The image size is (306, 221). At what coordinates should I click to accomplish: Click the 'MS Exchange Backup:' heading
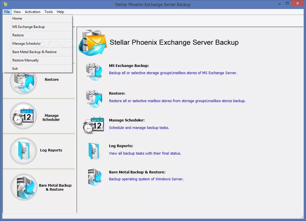tap(129, 66)
